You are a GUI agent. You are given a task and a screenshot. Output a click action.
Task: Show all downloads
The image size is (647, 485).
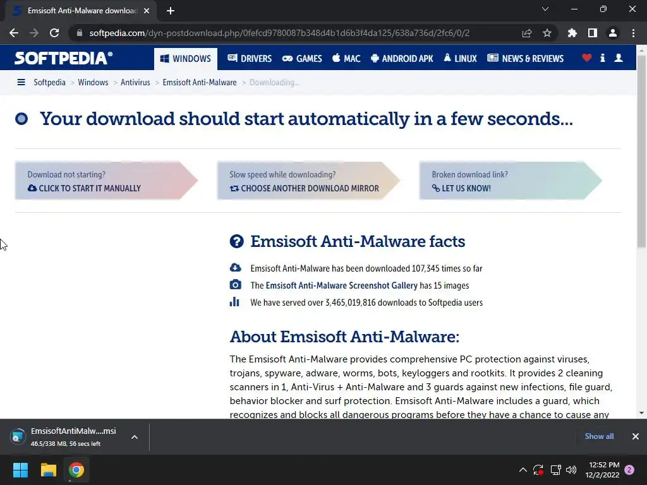(599, 436)
